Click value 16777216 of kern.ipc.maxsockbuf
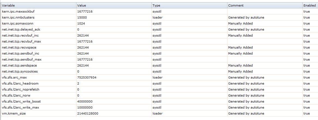318x120 pixels. 85,11
